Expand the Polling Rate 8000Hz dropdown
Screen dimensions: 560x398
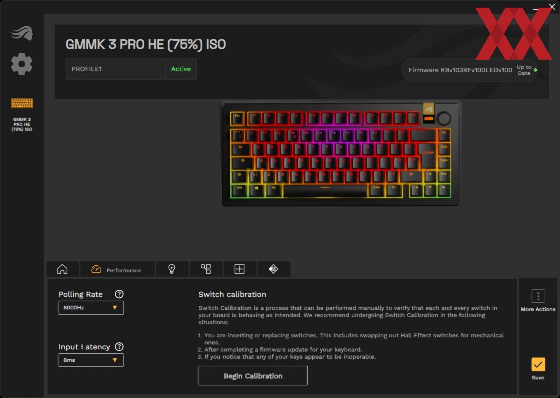coord(91,308)
